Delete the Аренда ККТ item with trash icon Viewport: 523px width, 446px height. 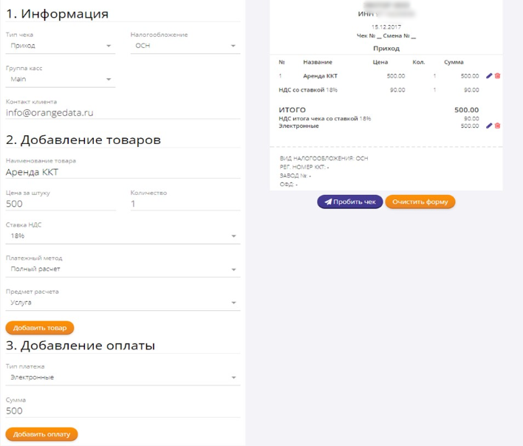pos(497,76)
